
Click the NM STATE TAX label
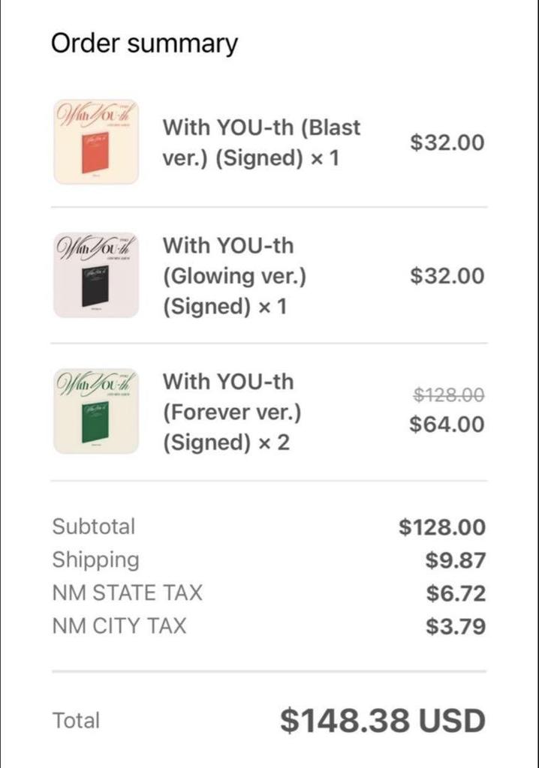pyautogui.click(x=128, y=593)
